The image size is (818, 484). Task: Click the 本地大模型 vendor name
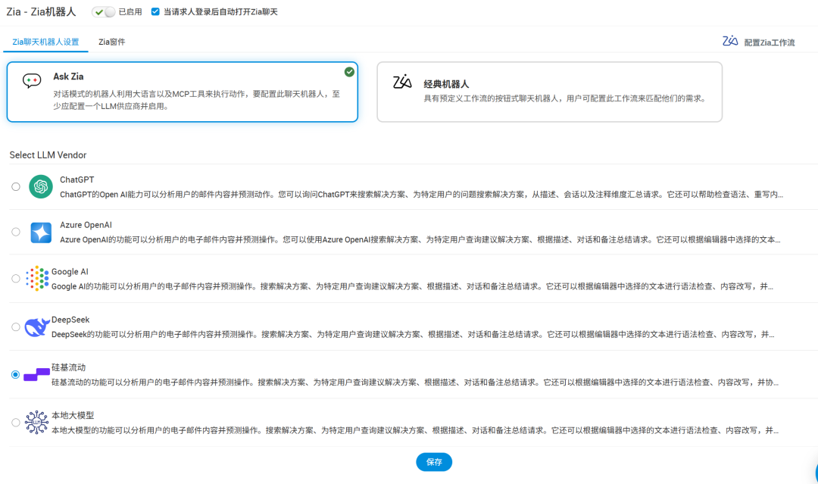[73, 415]
